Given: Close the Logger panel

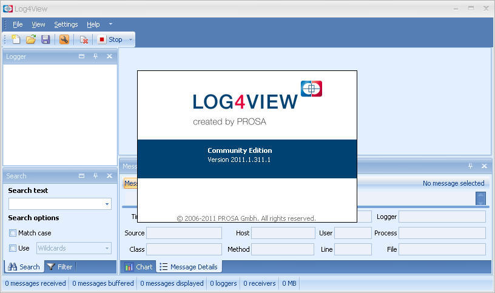Looking at the screenshot, I should click(109, 56).
